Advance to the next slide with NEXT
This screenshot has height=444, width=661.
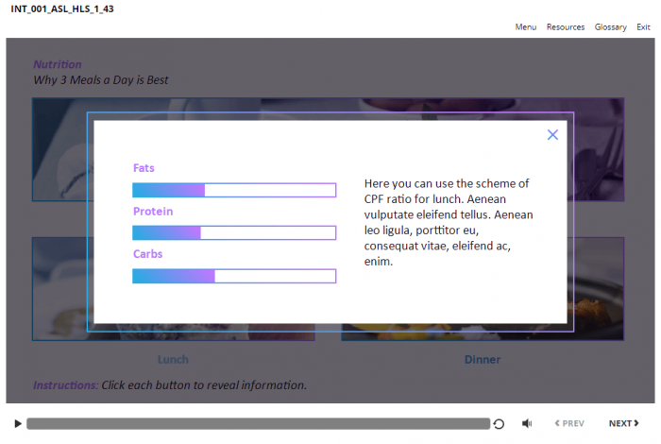pos(623,424)
